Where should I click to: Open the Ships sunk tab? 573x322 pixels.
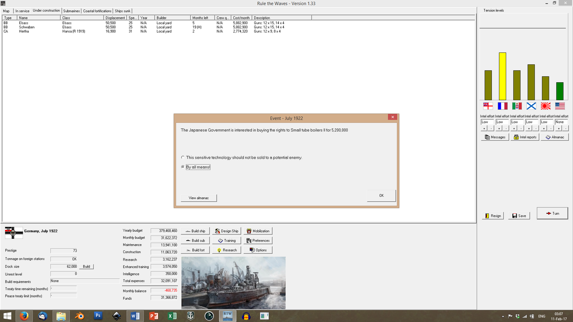click(x=123, y=11)
